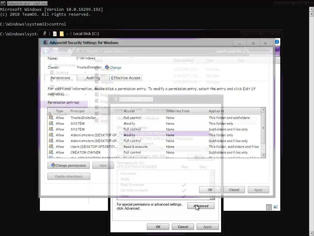Click the Type column header
Viewport: 314px width, 236px height.
[59, 111]
